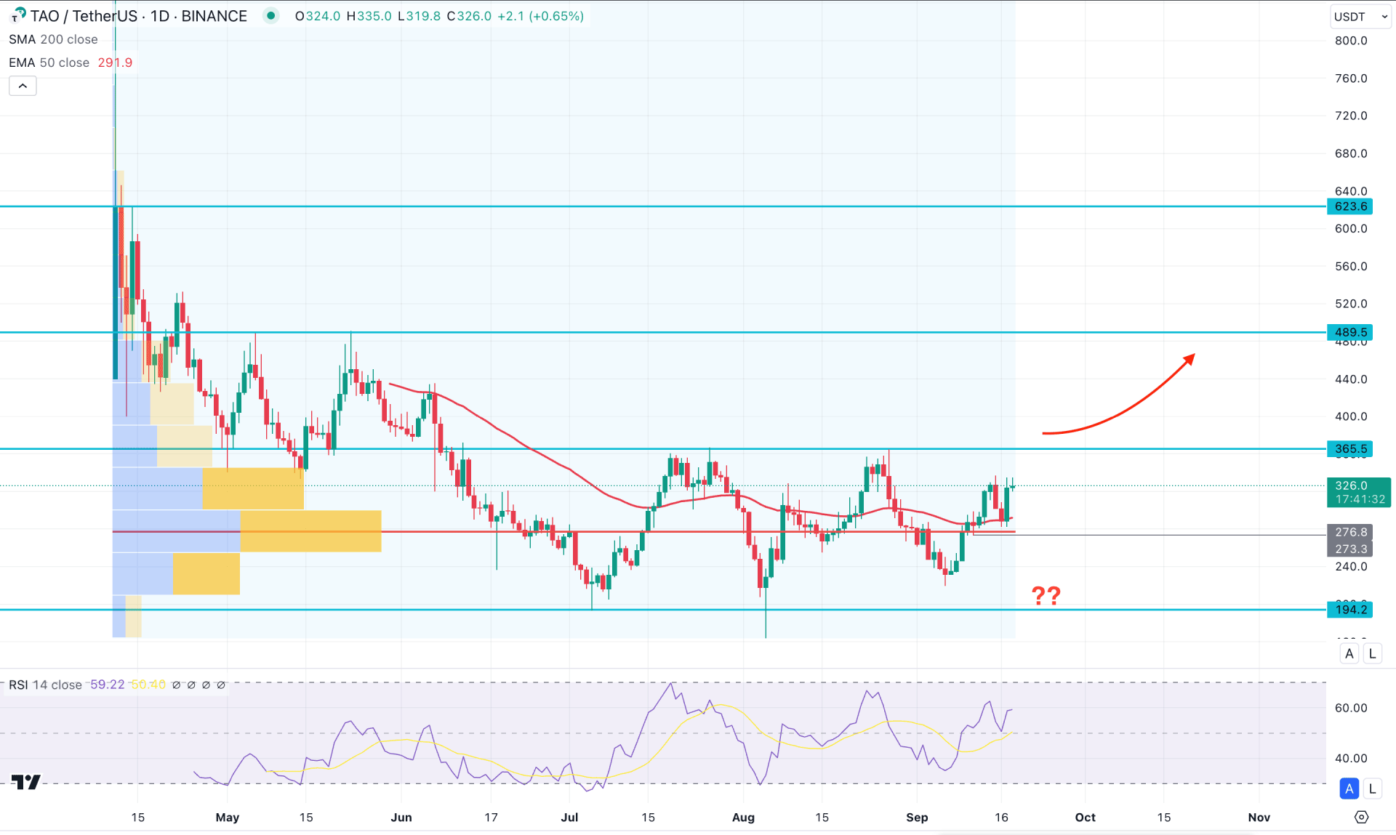Toggle log scale L on RSI pane

[1373, 788]
